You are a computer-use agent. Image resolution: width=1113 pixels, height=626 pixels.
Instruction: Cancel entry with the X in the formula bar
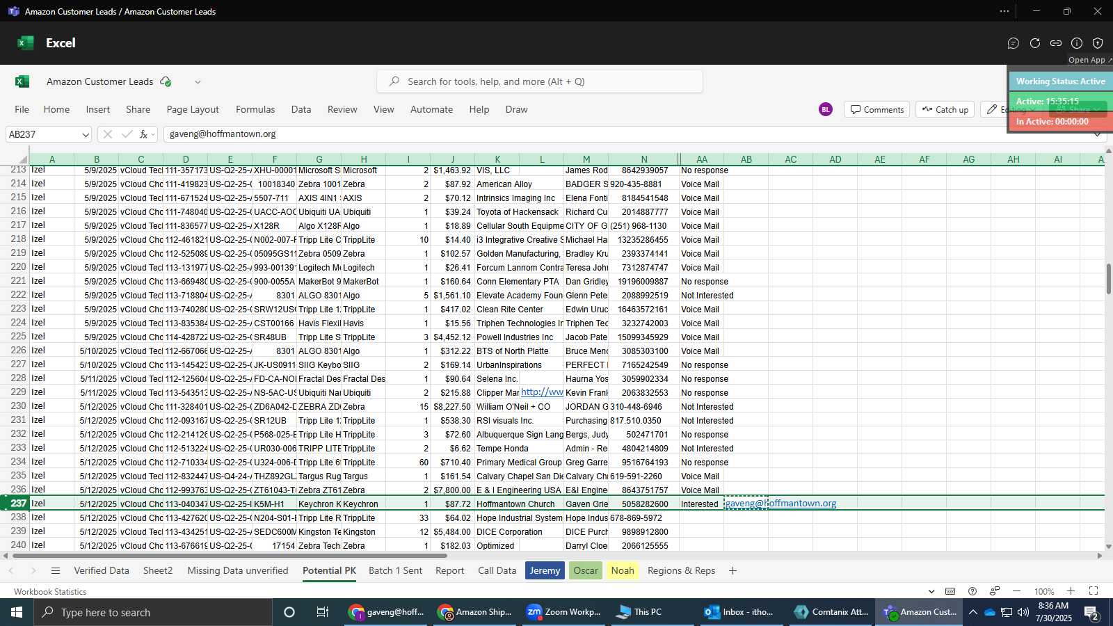pos(107,134)
